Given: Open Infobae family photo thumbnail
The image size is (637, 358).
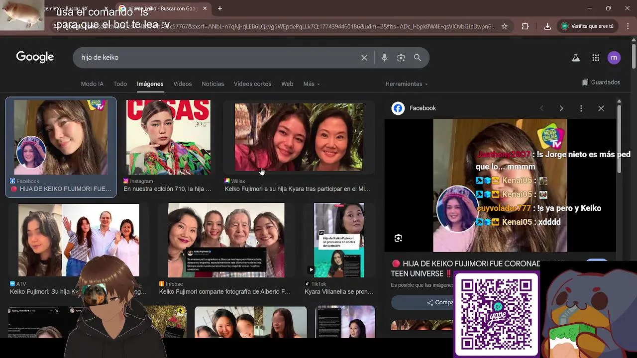Looking at the screenshot, I should pos(226,240).
